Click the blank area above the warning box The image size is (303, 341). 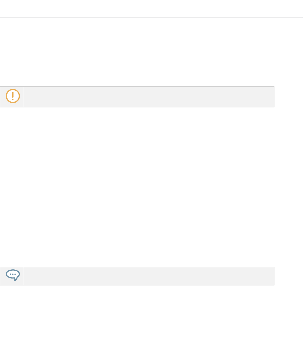point(137,52)
